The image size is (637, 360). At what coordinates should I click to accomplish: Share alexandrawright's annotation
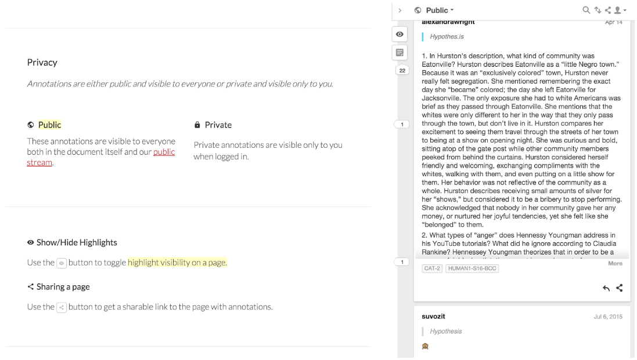tap(620, 288)
